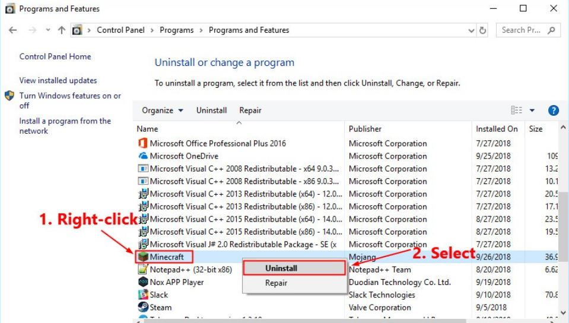
Task: Select Uninstall in the context menu
Action: coord(294,268)
